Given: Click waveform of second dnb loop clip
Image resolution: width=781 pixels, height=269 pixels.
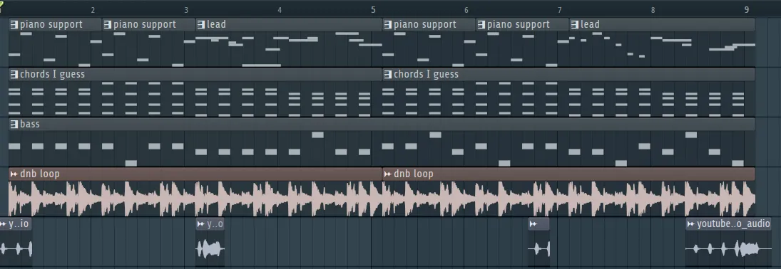Looking at the screenshot, I should (569, 199).
